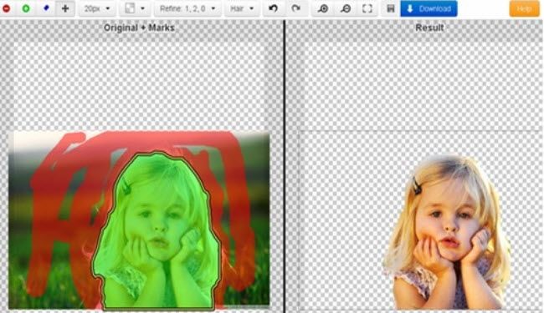Open the background color picker dropdown
Image resolution: width=544 pixels, height=313 pixels.
click(135, 8)
